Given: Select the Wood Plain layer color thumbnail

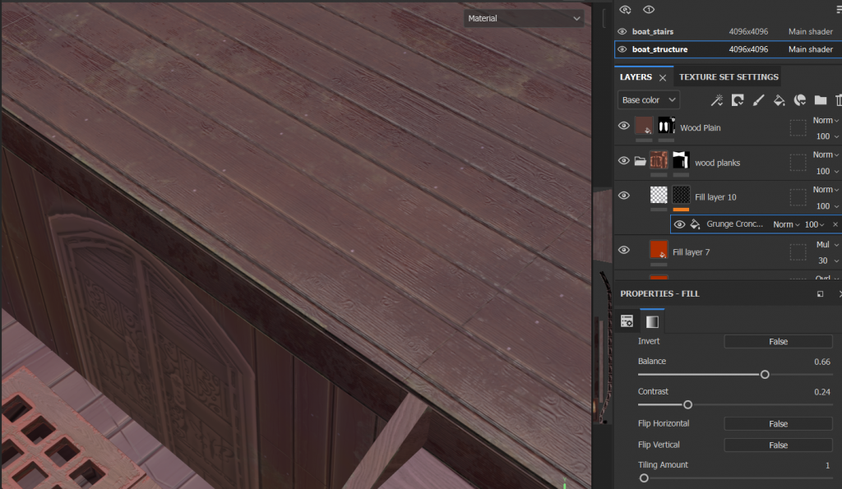Looking at the screenshot, I should (644, 126).
